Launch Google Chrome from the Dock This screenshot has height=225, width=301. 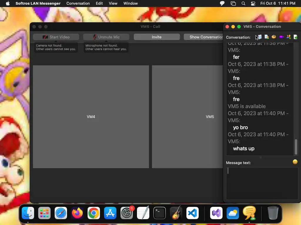[x=94, y=213]
